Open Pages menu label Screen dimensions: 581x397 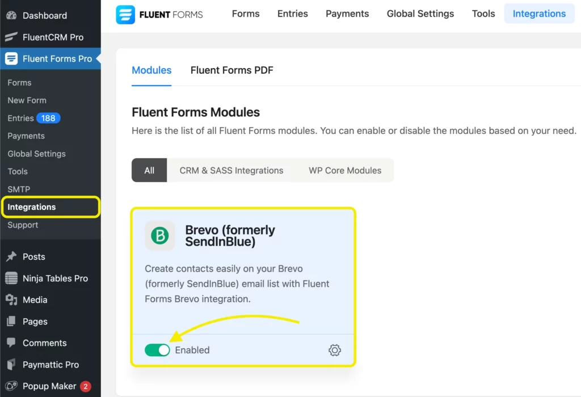pyautogui.click(x=35, y=322)
